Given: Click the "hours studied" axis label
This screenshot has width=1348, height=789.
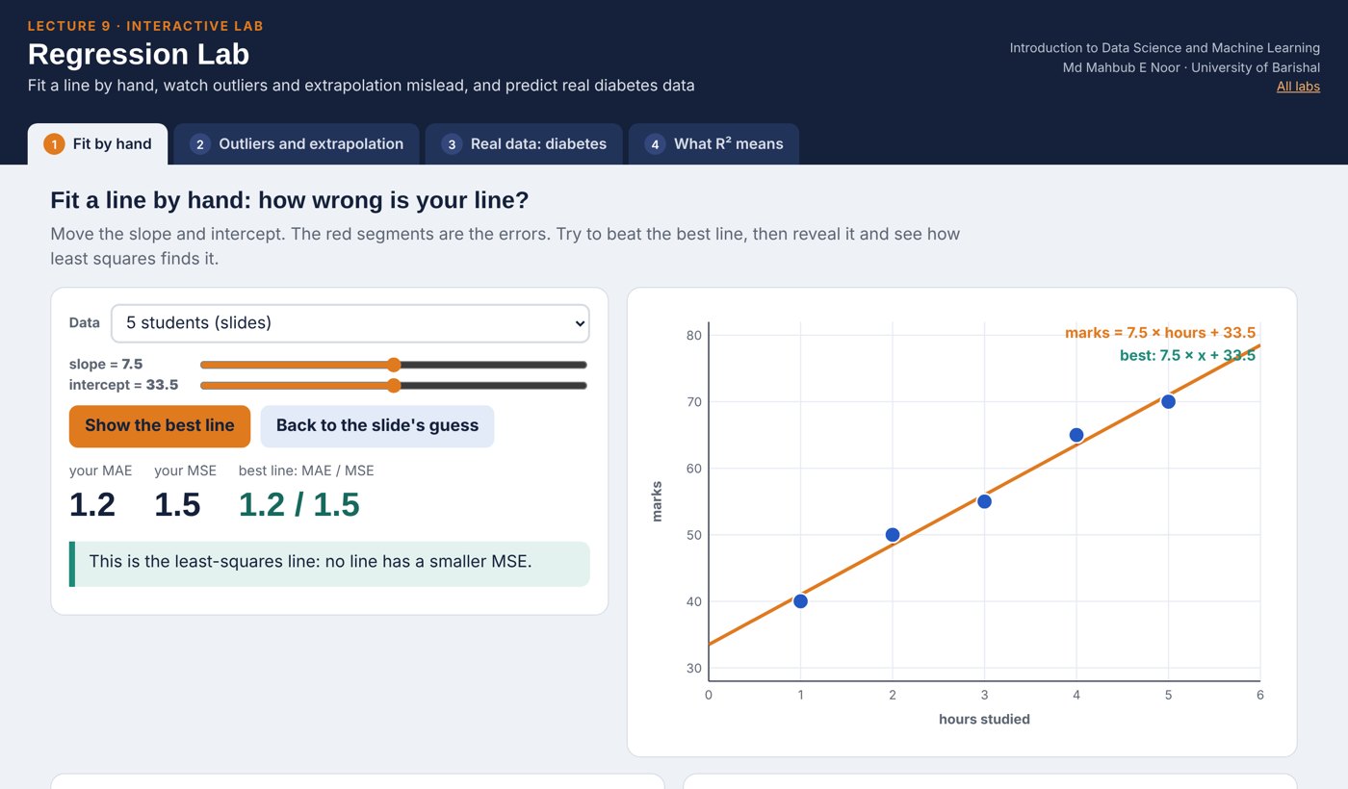Looking at the screenshot, I should click(x=984, y=720).
